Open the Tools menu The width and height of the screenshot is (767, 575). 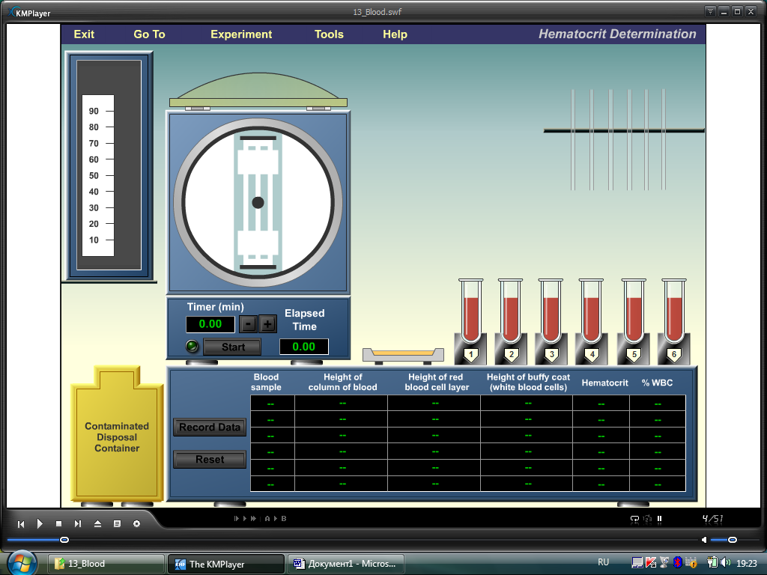tap(329, 34)
